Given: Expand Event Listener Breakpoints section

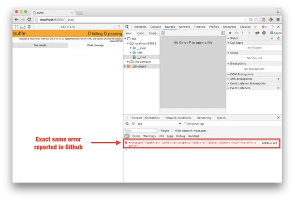Looking at the screenshot, I should 228,83.
